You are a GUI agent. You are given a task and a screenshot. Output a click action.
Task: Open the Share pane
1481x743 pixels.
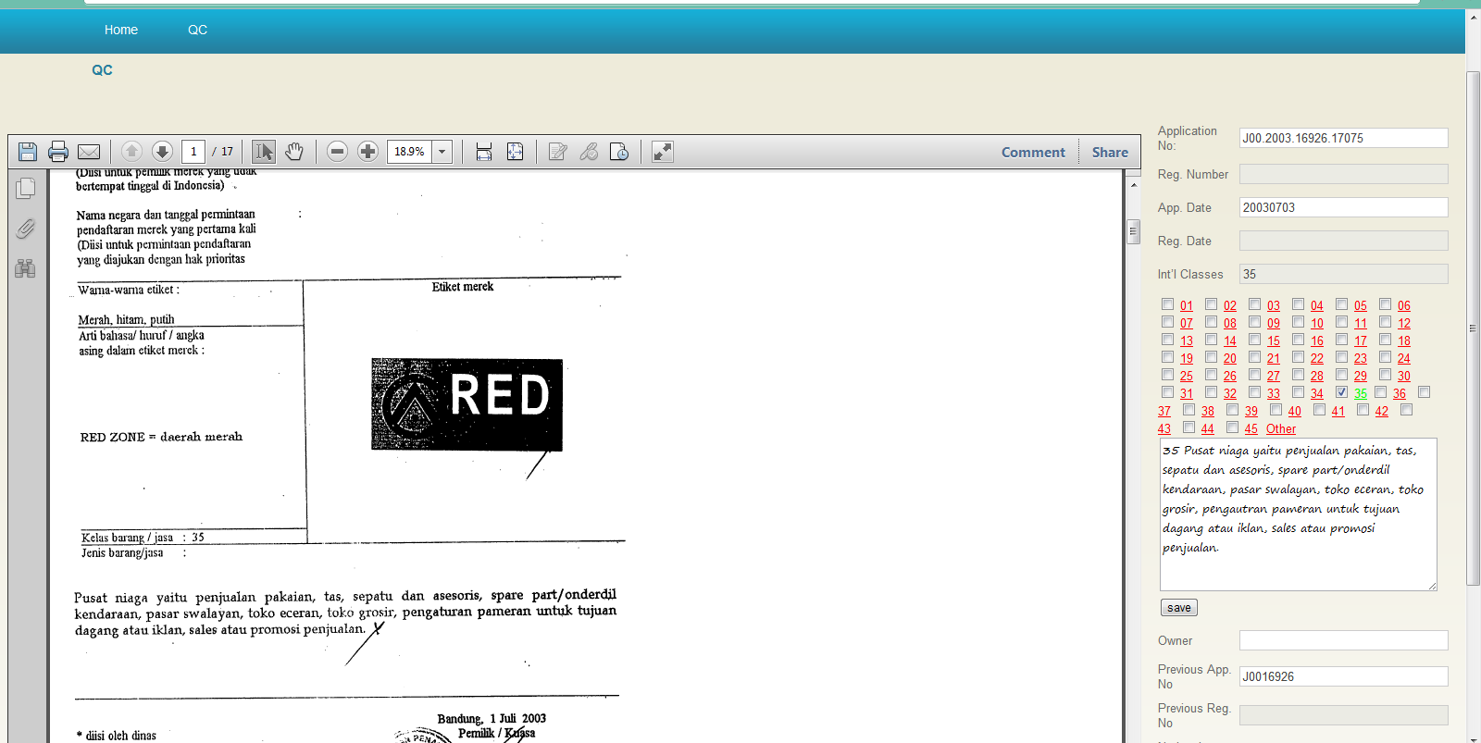1110,153
